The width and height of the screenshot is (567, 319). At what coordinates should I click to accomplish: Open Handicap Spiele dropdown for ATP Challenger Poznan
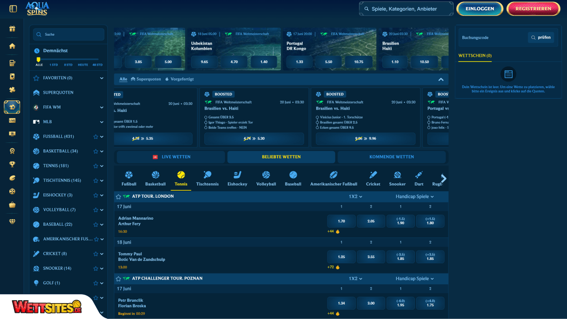[415, 279]
